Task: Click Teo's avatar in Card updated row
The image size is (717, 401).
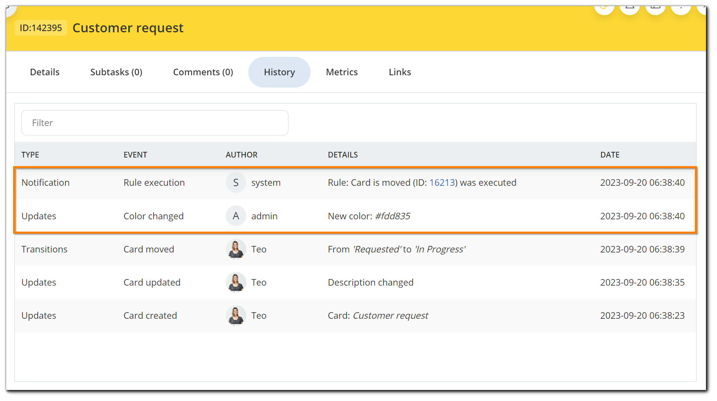Action: [x=236, y=282]
